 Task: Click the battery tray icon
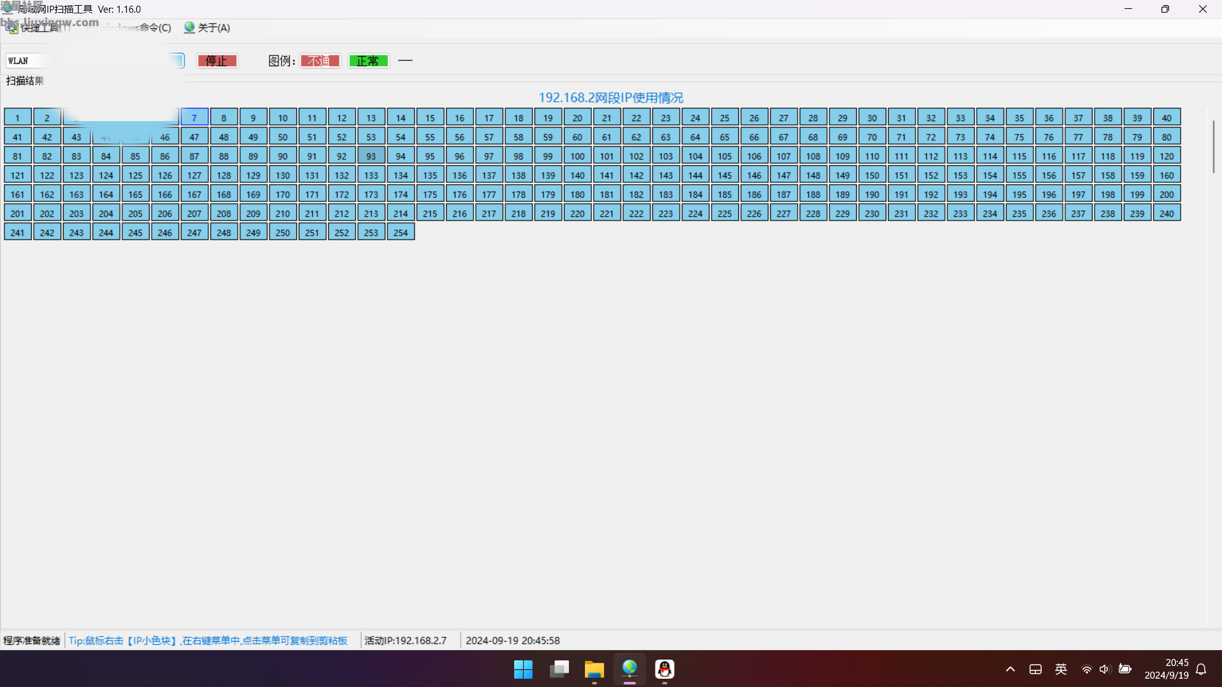click(x=1125, y=669)
